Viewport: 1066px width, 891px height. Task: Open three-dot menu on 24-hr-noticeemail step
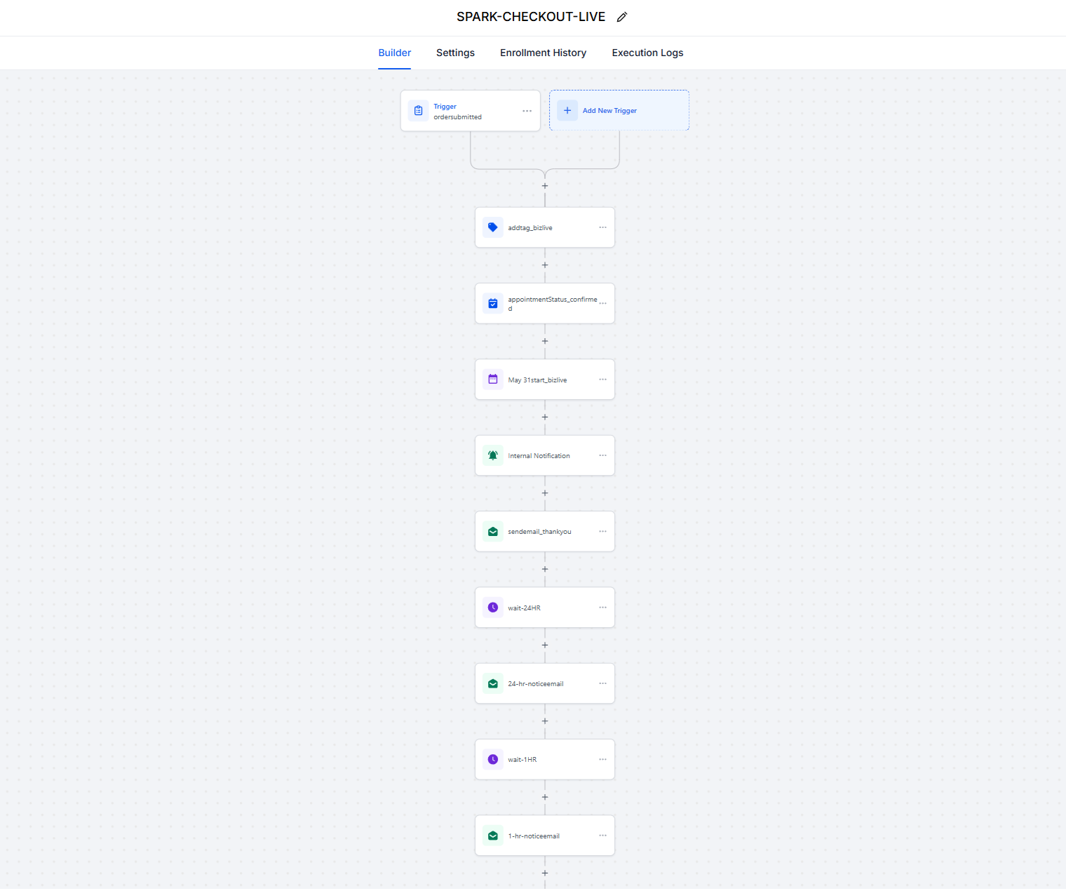[x=602, y=683]
